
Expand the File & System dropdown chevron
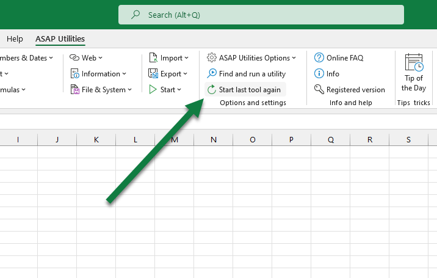(x=130, y=90)
